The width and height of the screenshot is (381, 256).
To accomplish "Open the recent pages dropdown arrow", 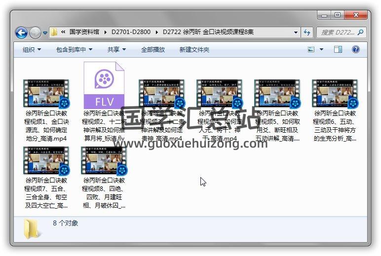I will 45,33.
